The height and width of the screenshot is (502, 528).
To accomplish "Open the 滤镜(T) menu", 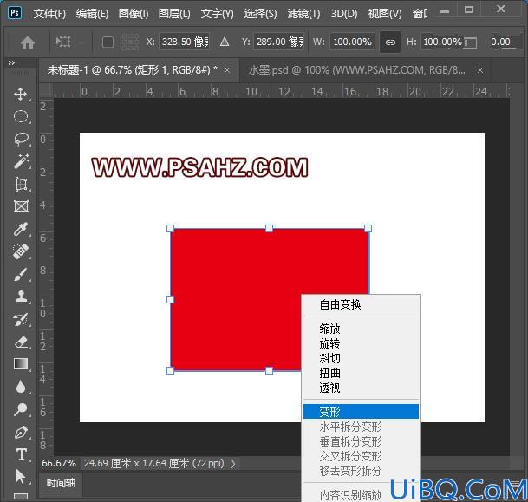I will (303, 14).
